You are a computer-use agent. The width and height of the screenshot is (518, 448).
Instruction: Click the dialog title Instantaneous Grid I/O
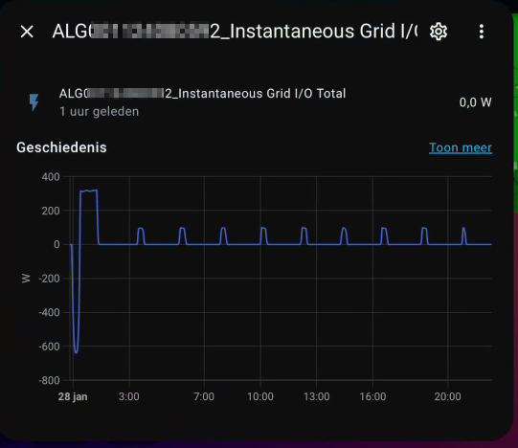tap(235, 32)
